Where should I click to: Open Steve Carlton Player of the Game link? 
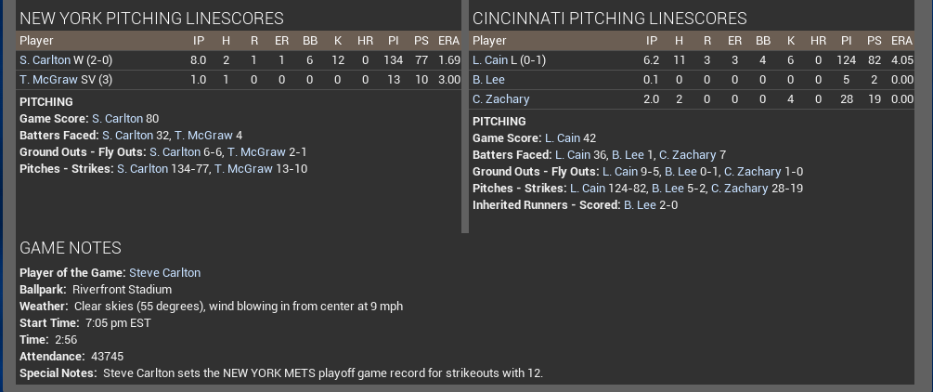click(x=164, y=273)
